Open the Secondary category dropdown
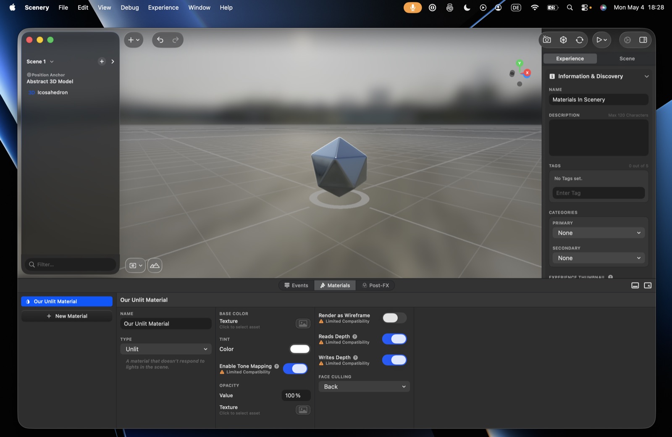Viewport: 672px width, 437px height. [598, 258]
